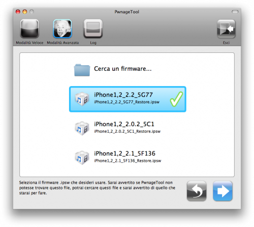Click the iPhone1,2_2.1_5F136 ipsw package icon

coord(82,158)
